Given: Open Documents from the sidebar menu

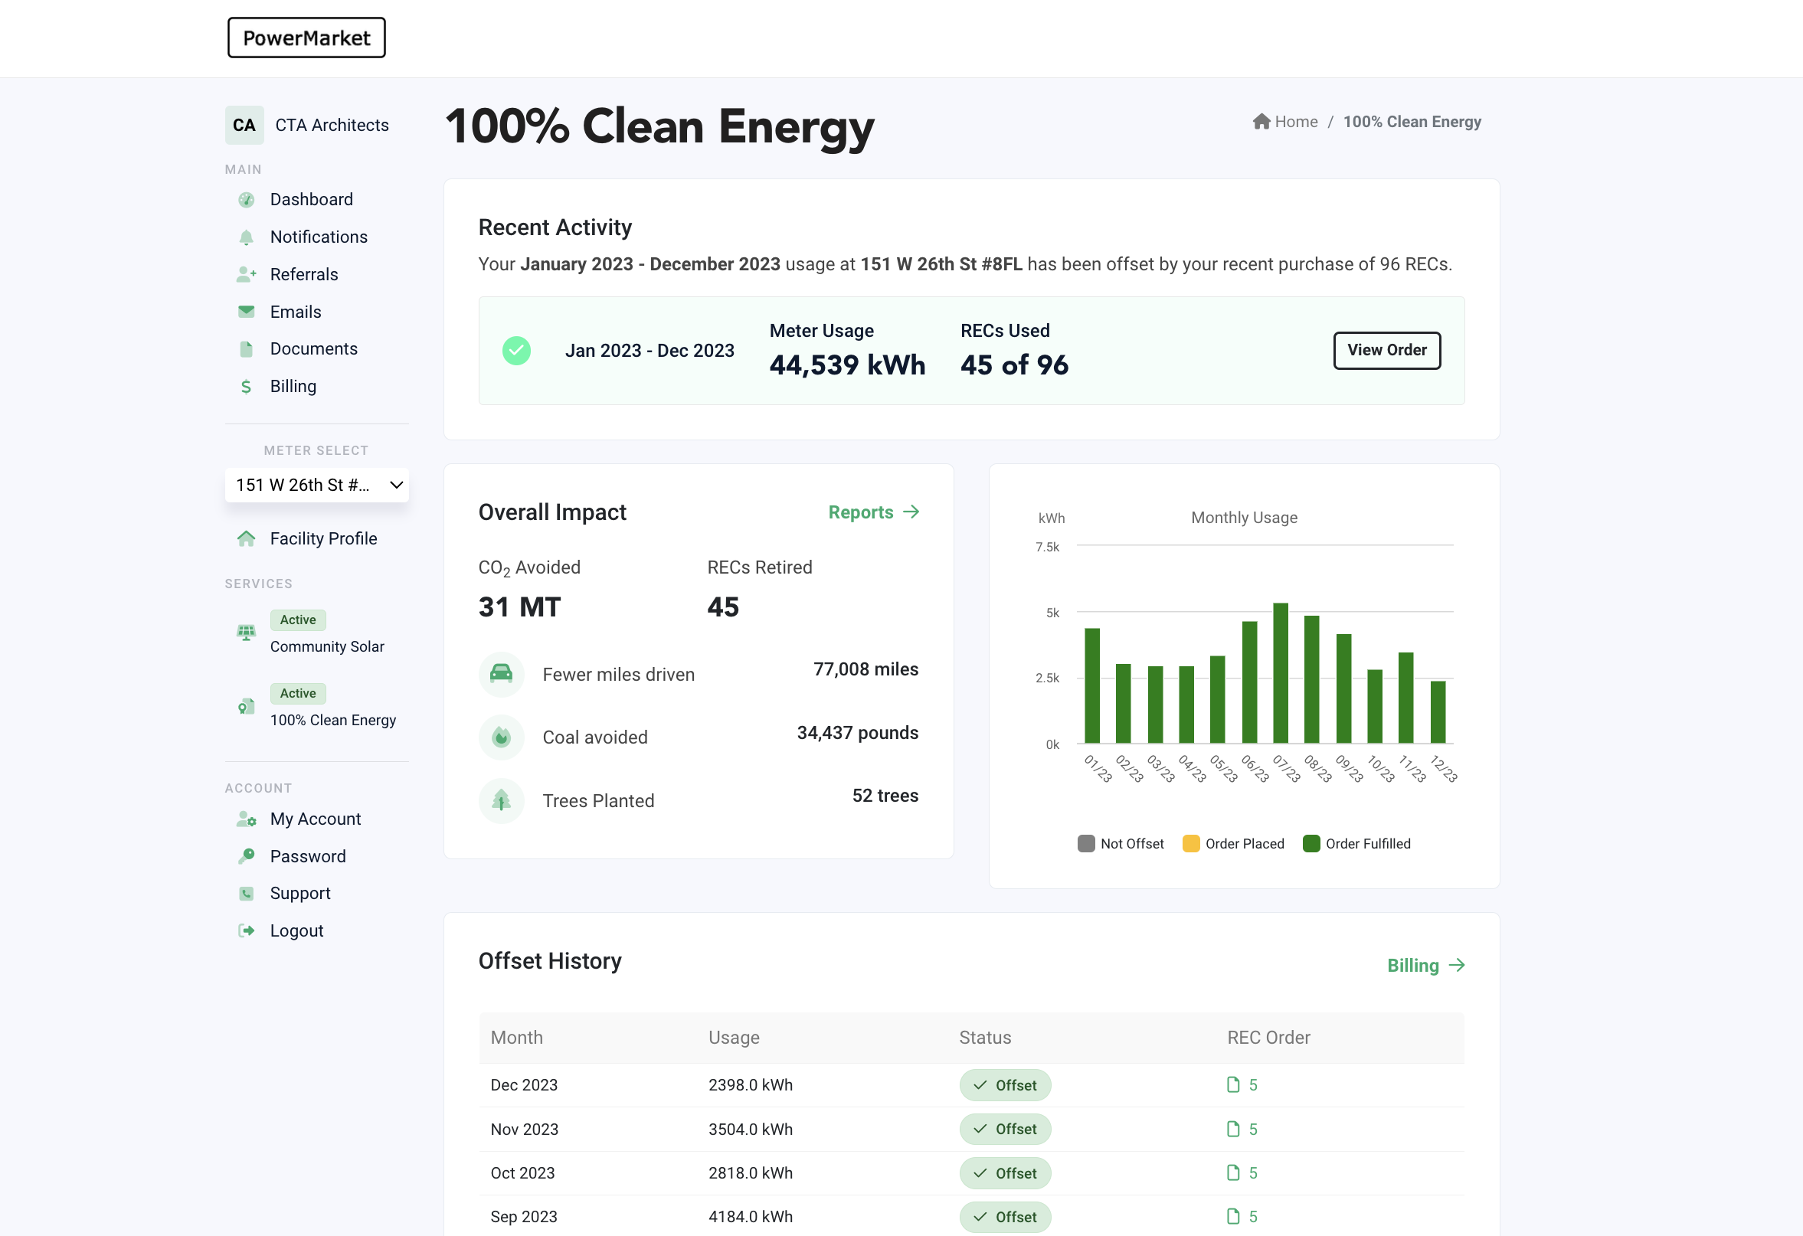Looking at the screenshot, I should coord(313,349).
